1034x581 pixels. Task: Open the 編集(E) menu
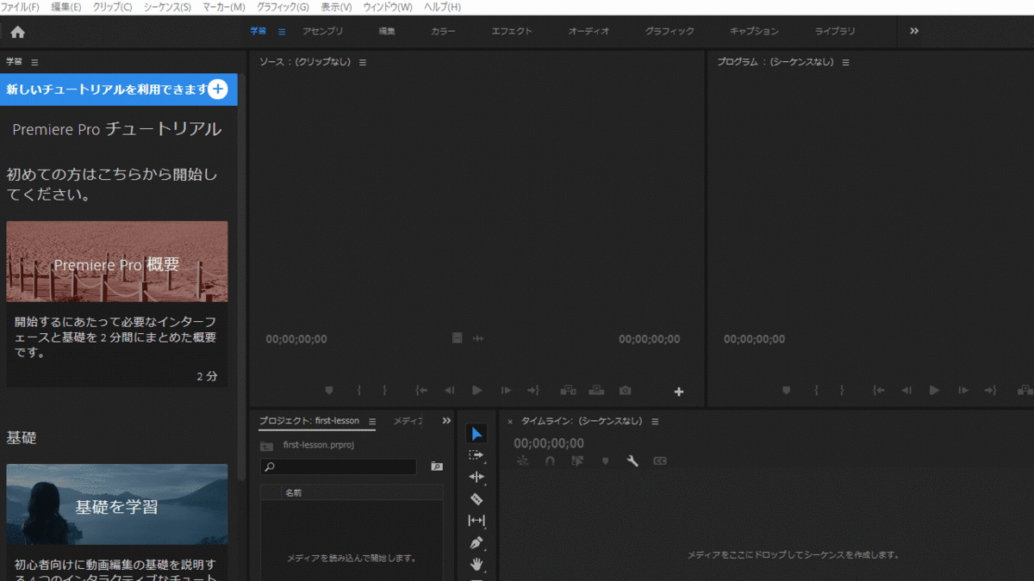[x=66, y=7]
